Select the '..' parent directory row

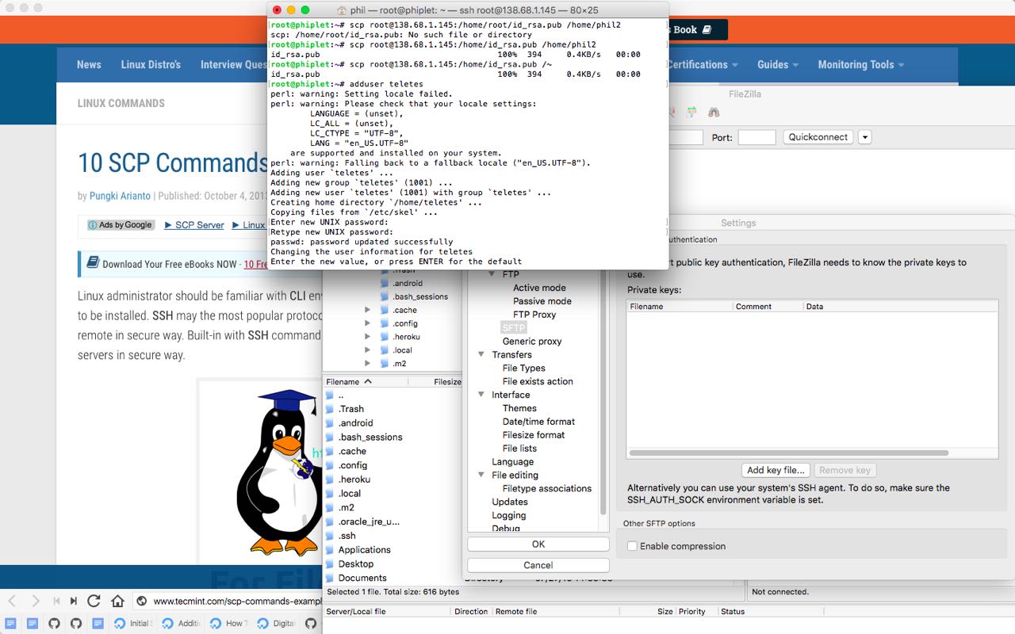coord(393,395)
